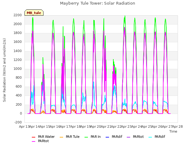Screen dimensions: 196x147
Task: Click the Apr 20 x-axis date label
Action: tap(96, 126)
